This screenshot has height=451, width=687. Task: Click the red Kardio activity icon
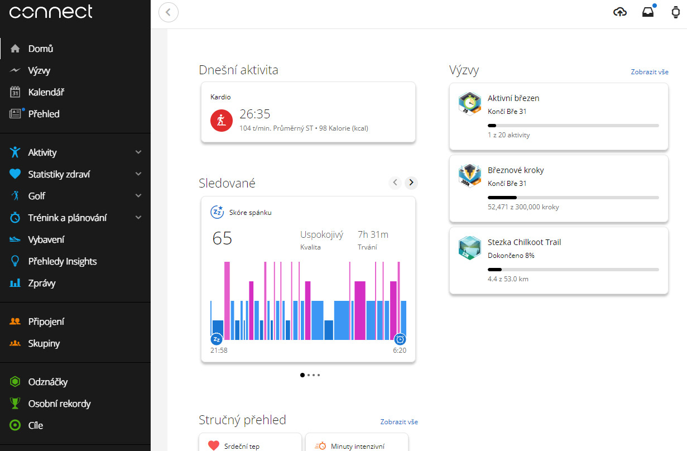point(221,120)
